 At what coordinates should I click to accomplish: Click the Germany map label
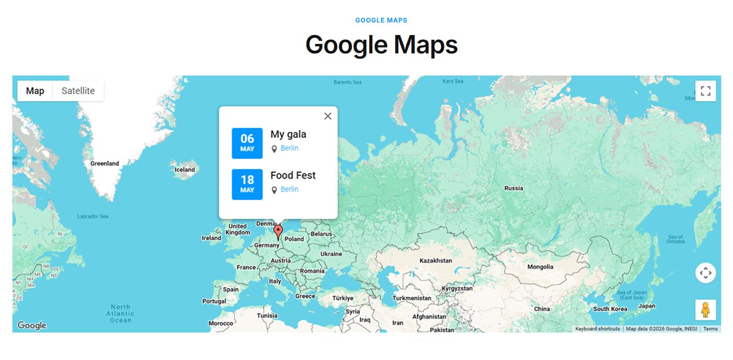267,245
